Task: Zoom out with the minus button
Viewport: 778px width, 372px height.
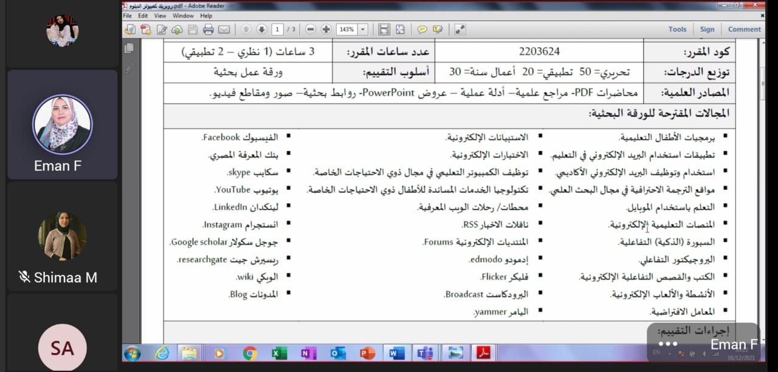Action: 311,29
